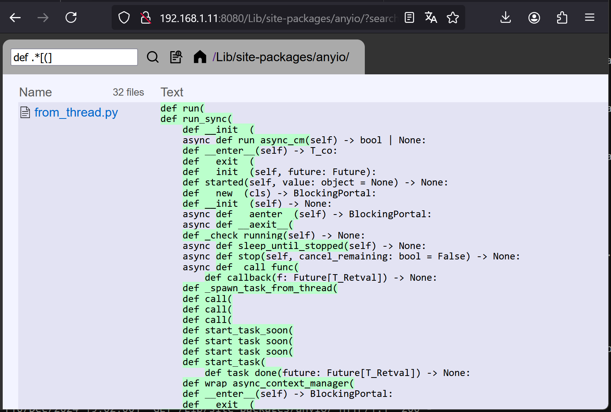Viewport: 611px width, 412px height.
Task: Reload the current page
Action: tap(71, 17)
